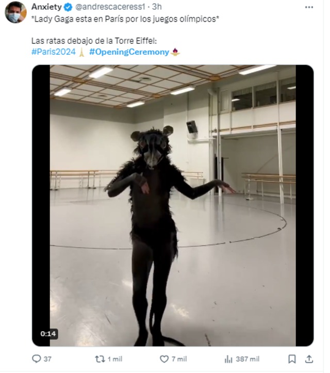Click the 7 mil likes count
The height and width of the screenshot is (373, 330).
pos(179,359)
